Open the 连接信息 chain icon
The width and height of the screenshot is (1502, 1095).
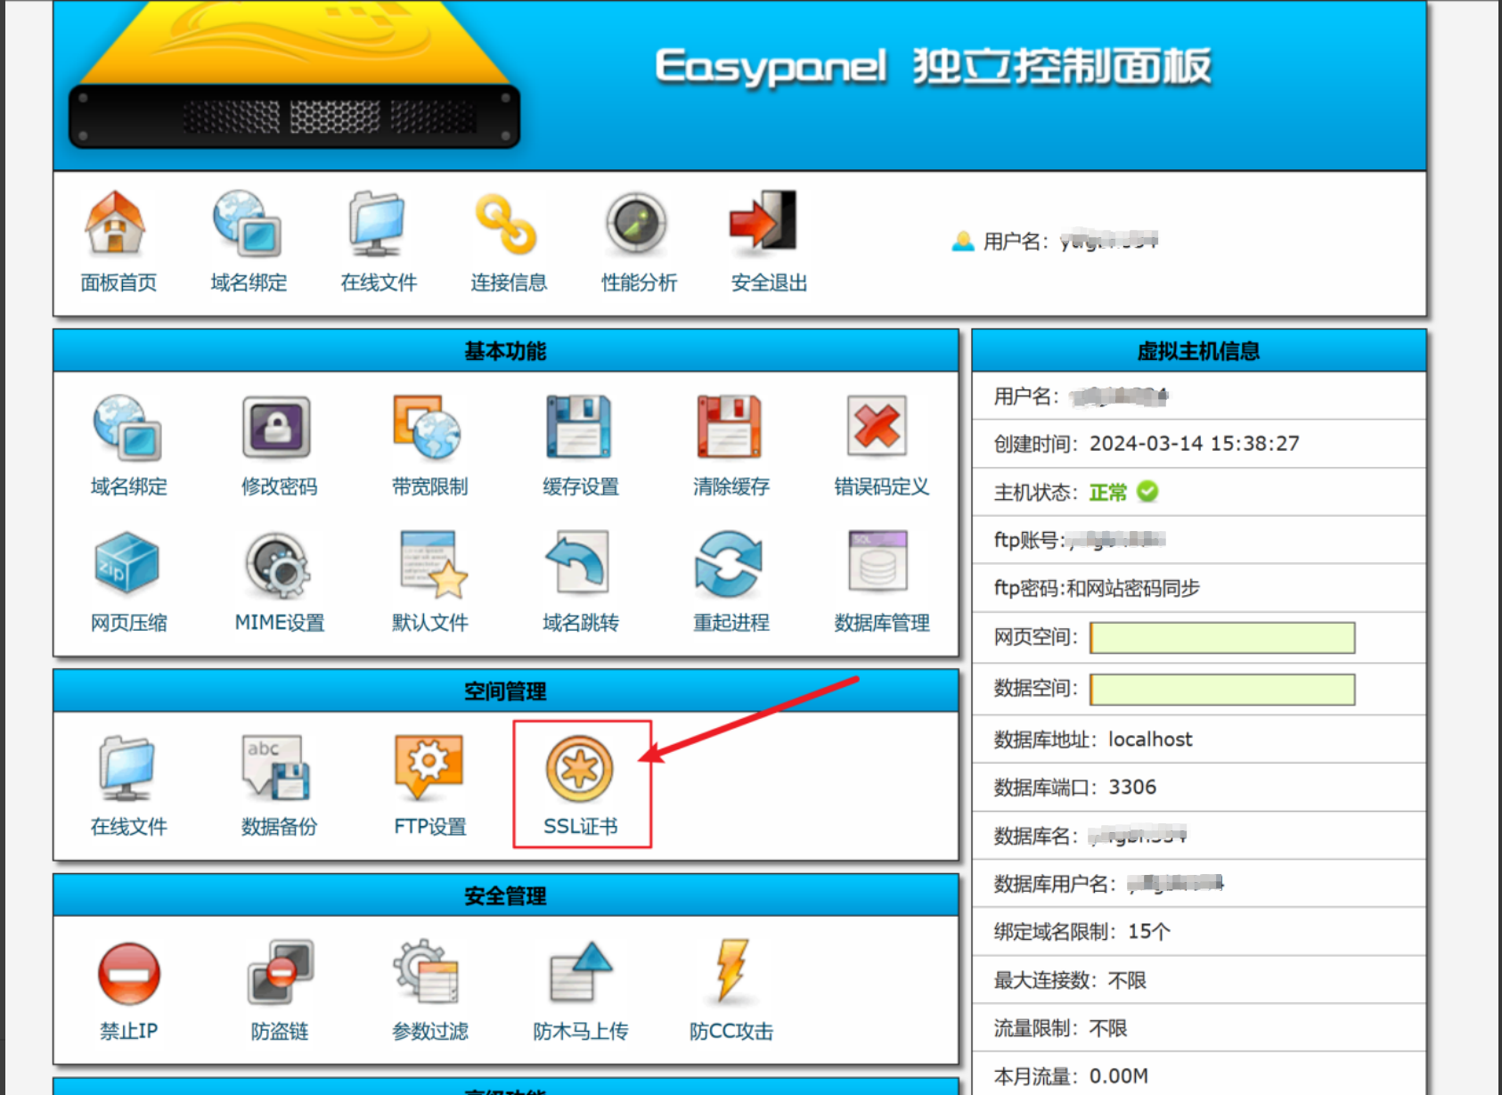coord(506,224)
